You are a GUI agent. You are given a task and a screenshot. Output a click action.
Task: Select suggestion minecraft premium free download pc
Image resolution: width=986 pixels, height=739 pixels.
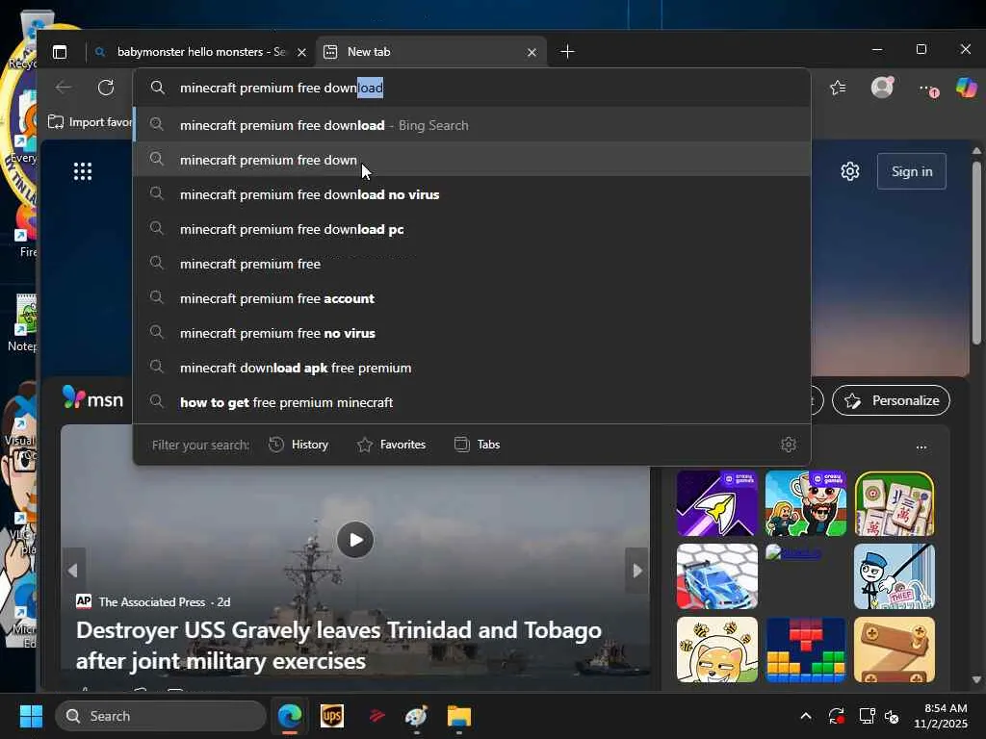(472, 229)
